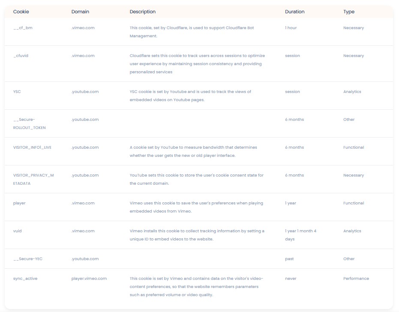The height and width of the screenshot is (312, 399).
Task: Select the __cf_bm cookie name
Action: pos(23,28)
